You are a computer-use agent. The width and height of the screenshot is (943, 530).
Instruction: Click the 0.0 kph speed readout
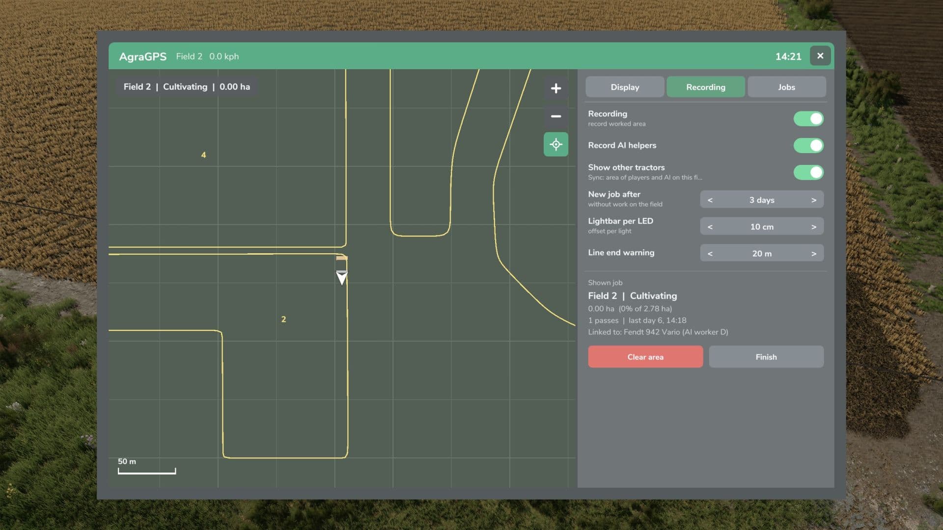coord(224,56)
